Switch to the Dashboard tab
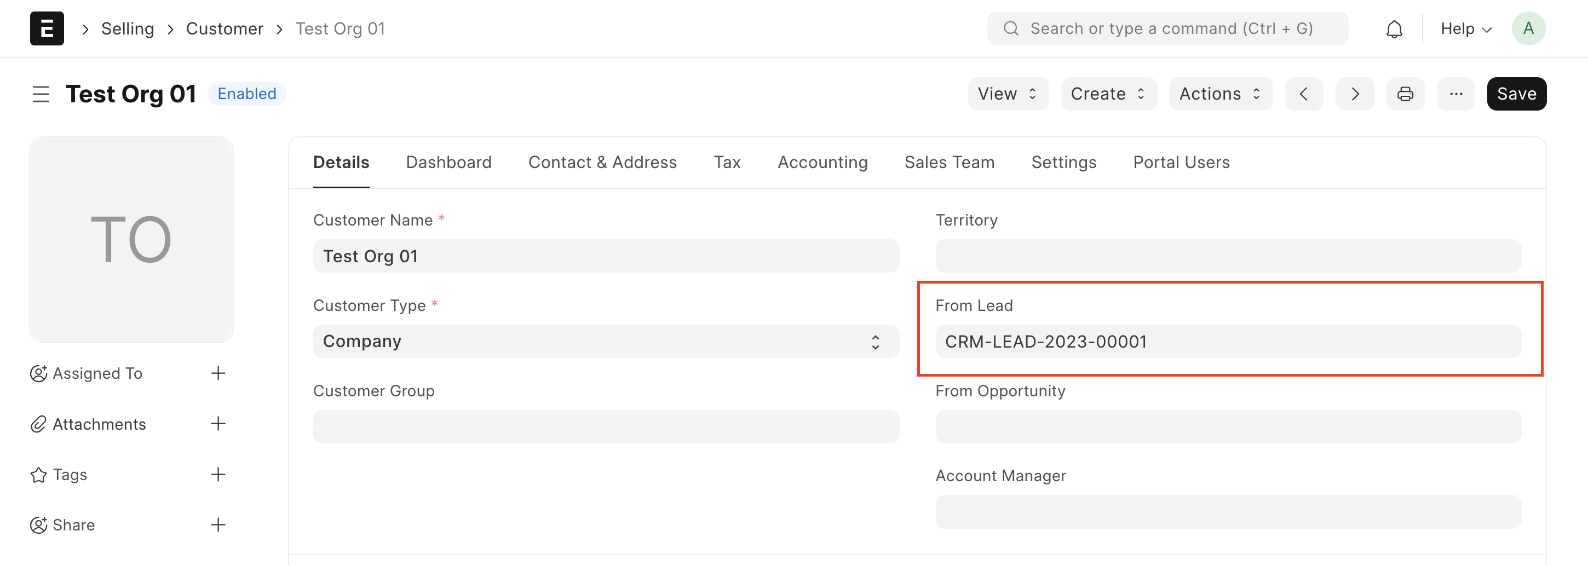The image size is (1588, 566). tap(448, 162)
